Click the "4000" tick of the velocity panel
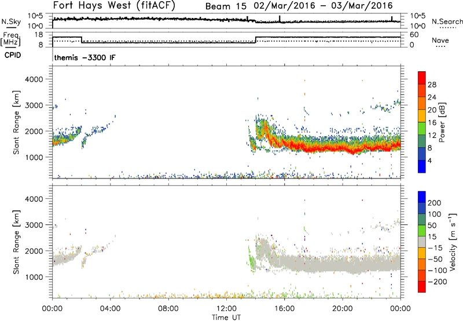Image resolution: width=463 pixels, height=321 pixels. 34,199
